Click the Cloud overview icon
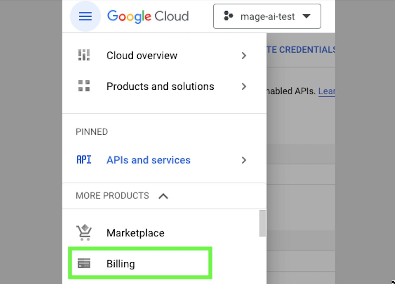The width and height of the screenshot is (395, 284). coord(84,55)
